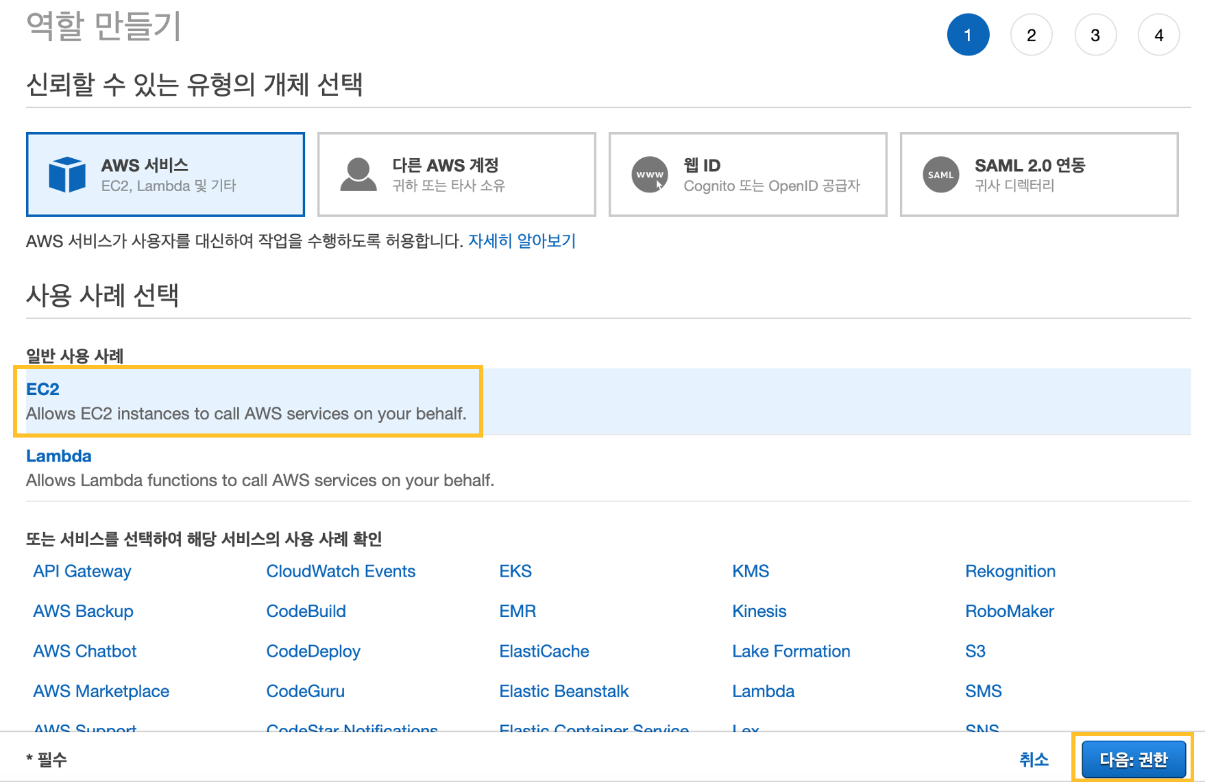Select the Lambda common use case
Screen dimensions: 1205x782
608,468
